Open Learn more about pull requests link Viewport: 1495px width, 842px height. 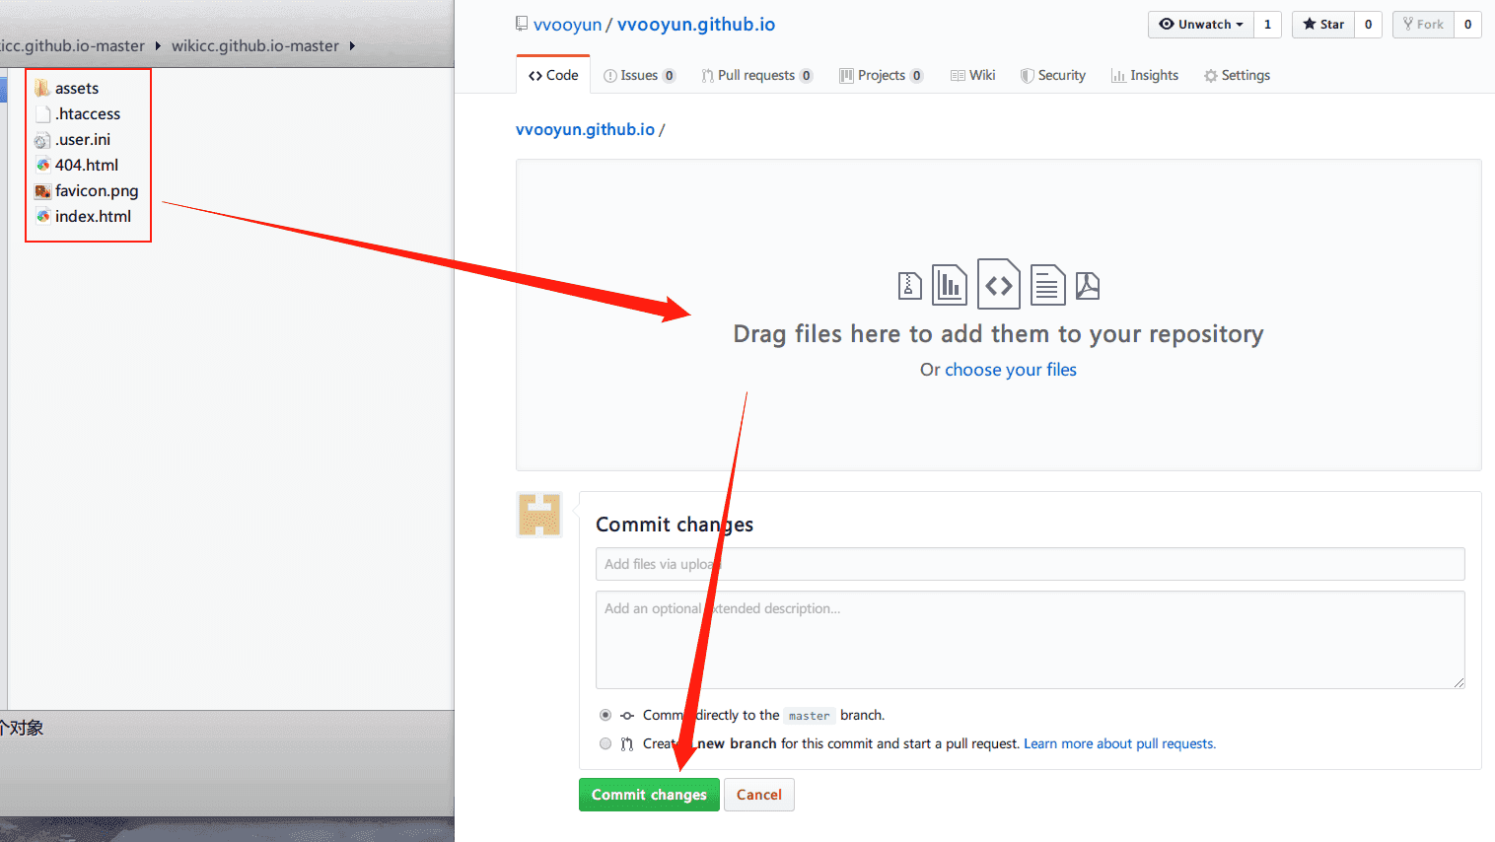(x=1119, y=743)
